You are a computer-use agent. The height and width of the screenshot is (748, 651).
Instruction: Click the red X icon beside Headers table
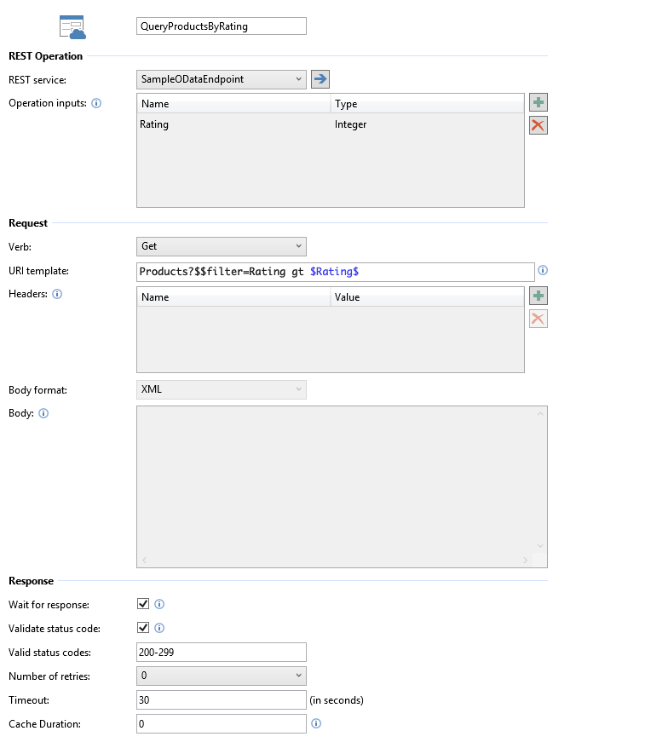coord(539,319)
